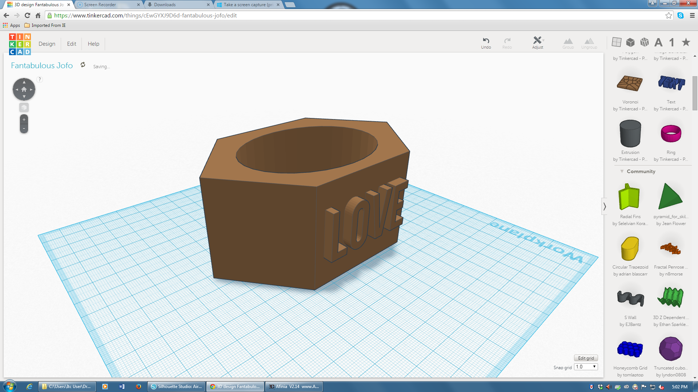Open the favorites star category

coord(686,42)
